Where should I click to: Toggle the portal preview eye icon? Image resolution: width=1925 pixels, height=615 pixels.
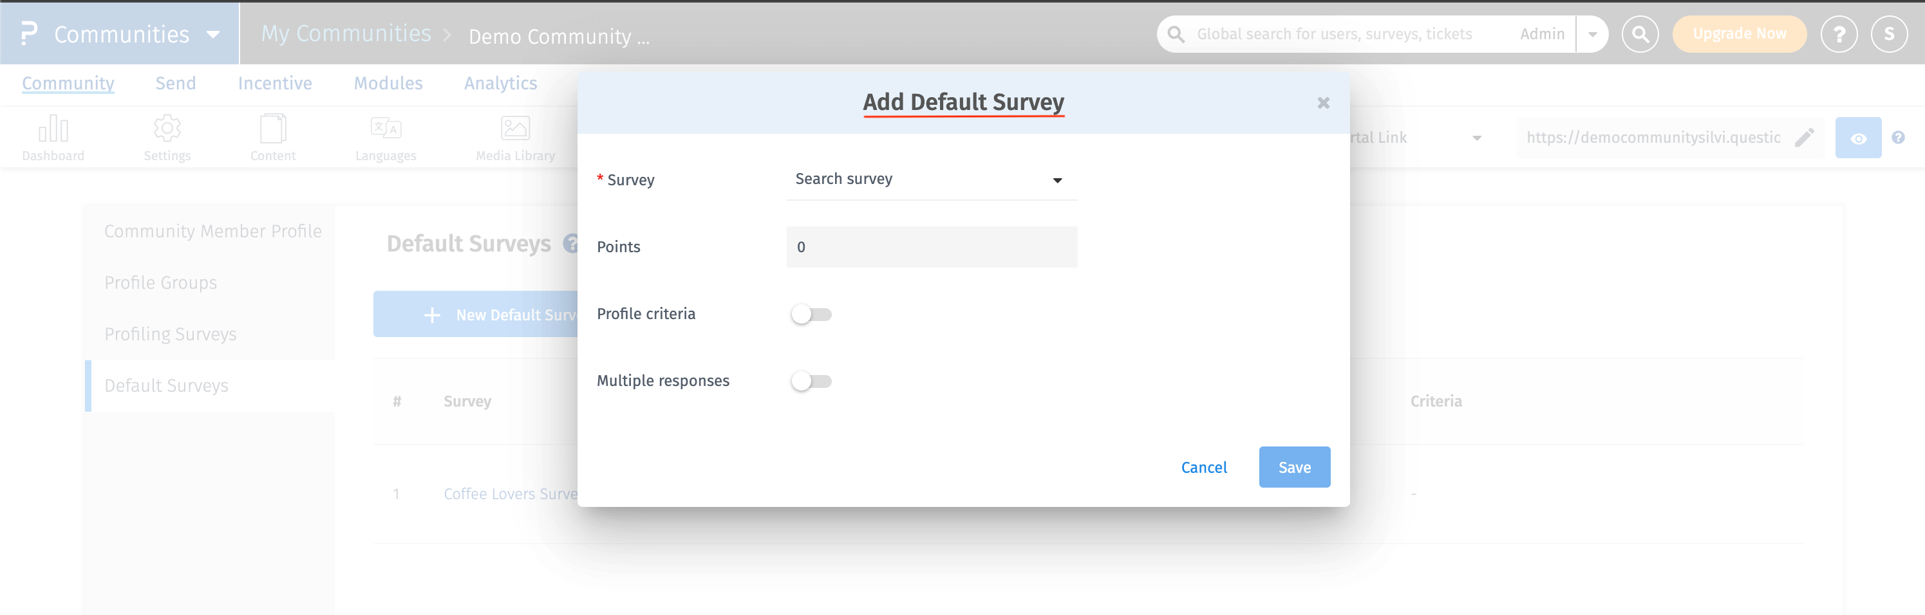(x=1859, y=137)
